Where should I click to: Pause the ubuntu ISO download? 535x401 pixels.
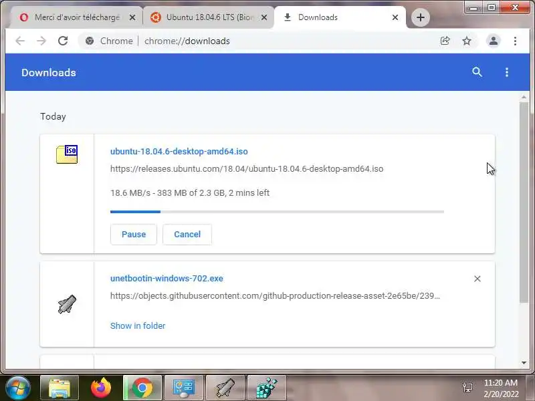[134, 235]
